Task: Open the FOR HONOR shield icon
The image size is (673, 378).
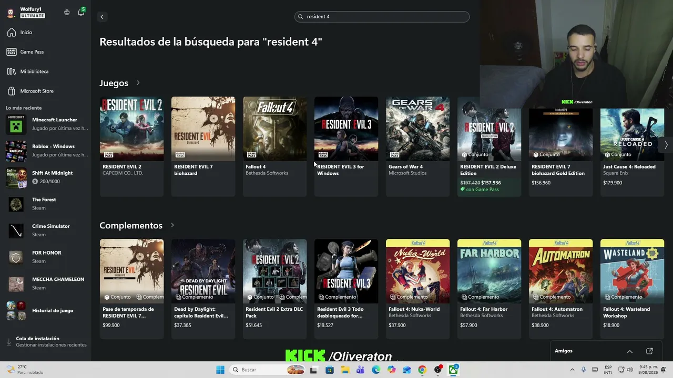Action: 16,257
